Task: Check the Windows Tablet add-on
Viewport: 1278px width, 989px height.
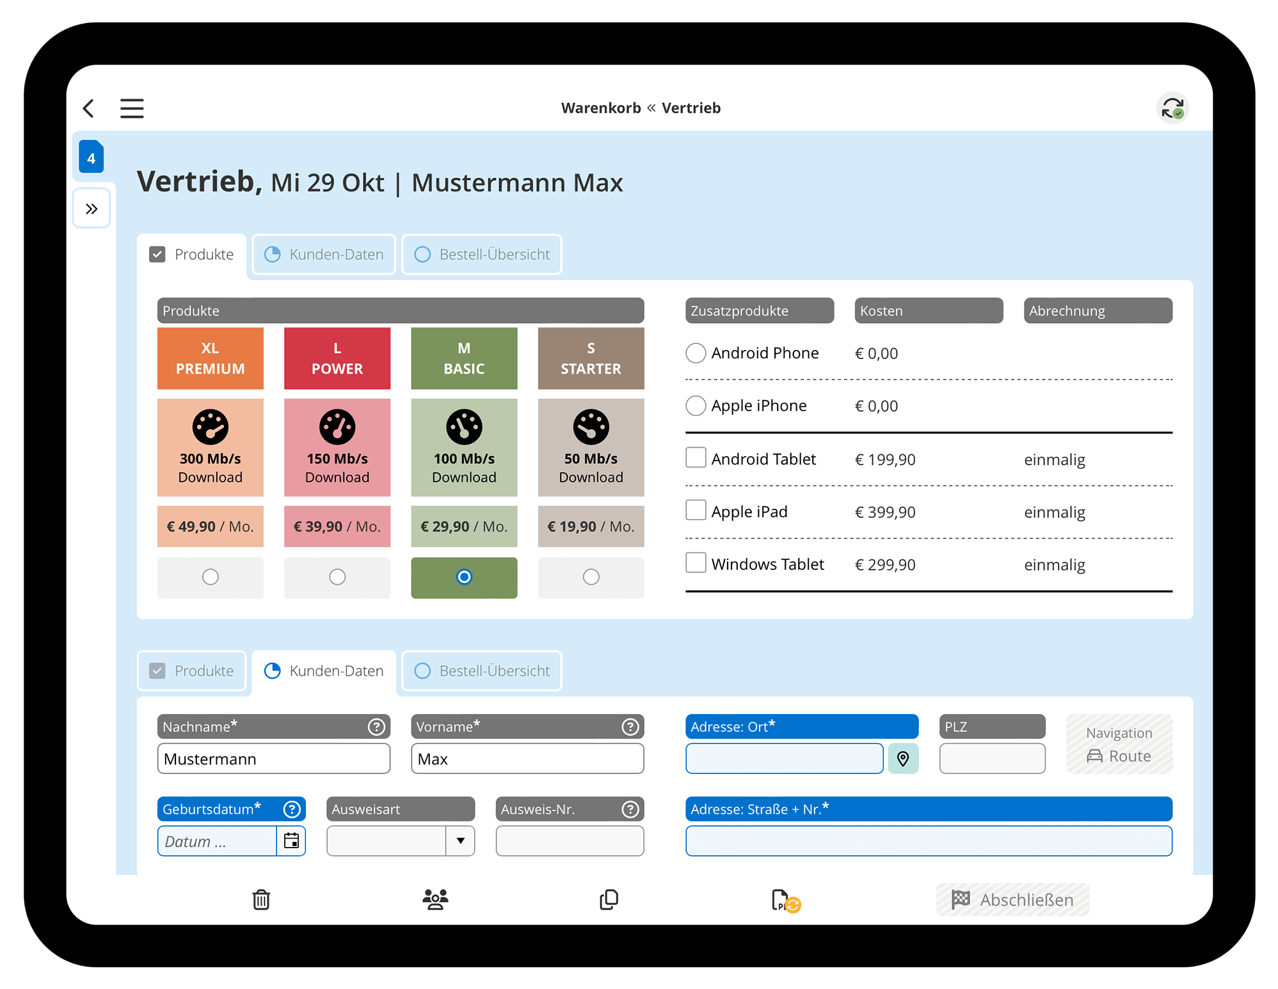Action: click(x=696, y=562)
